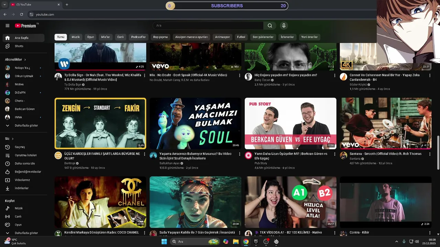440x247 pixels.
Task: Select the Yeni öneriler chip
Action: pyautogui.click(x=309, y=37)
